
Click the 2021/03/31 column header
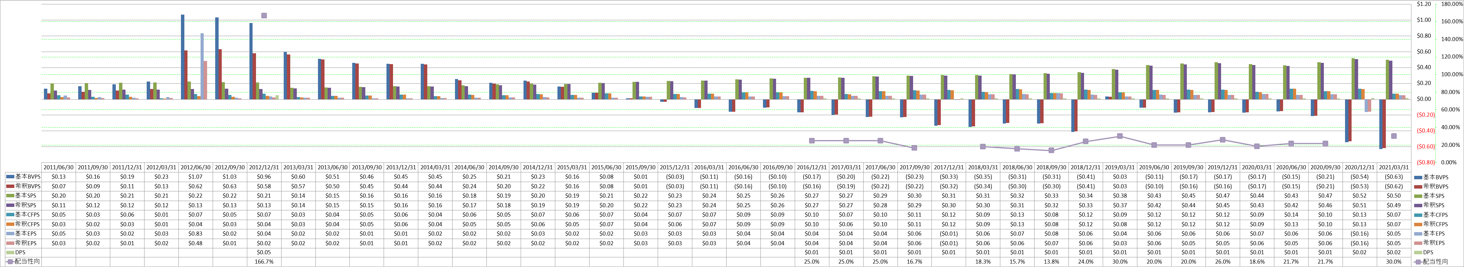click(x=1394, y=168)
